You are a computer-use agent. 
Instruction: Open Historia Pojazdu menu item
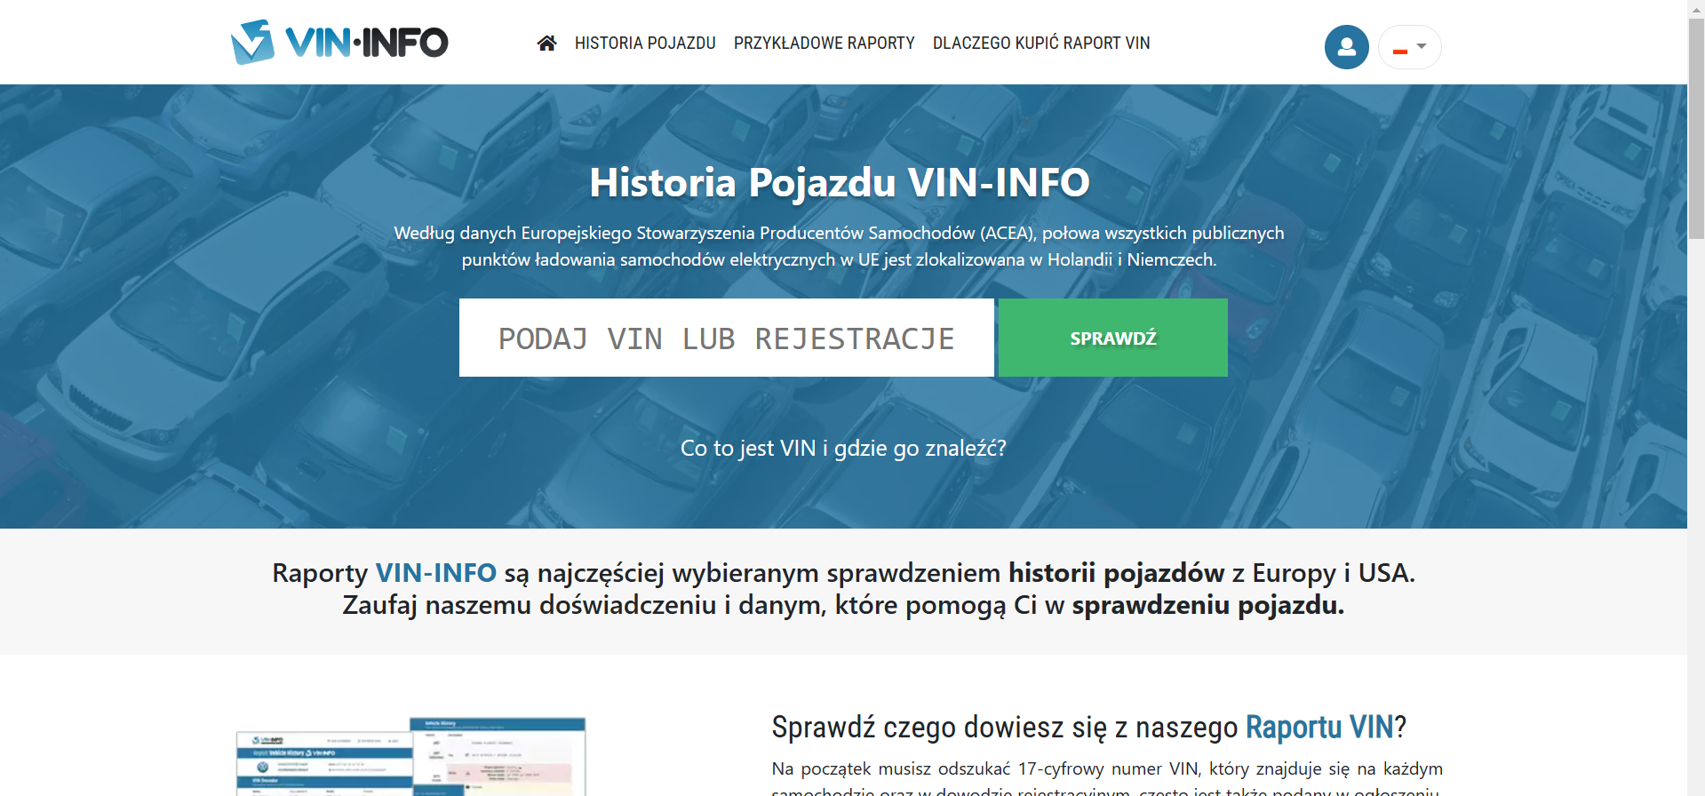tap(645, 43)
